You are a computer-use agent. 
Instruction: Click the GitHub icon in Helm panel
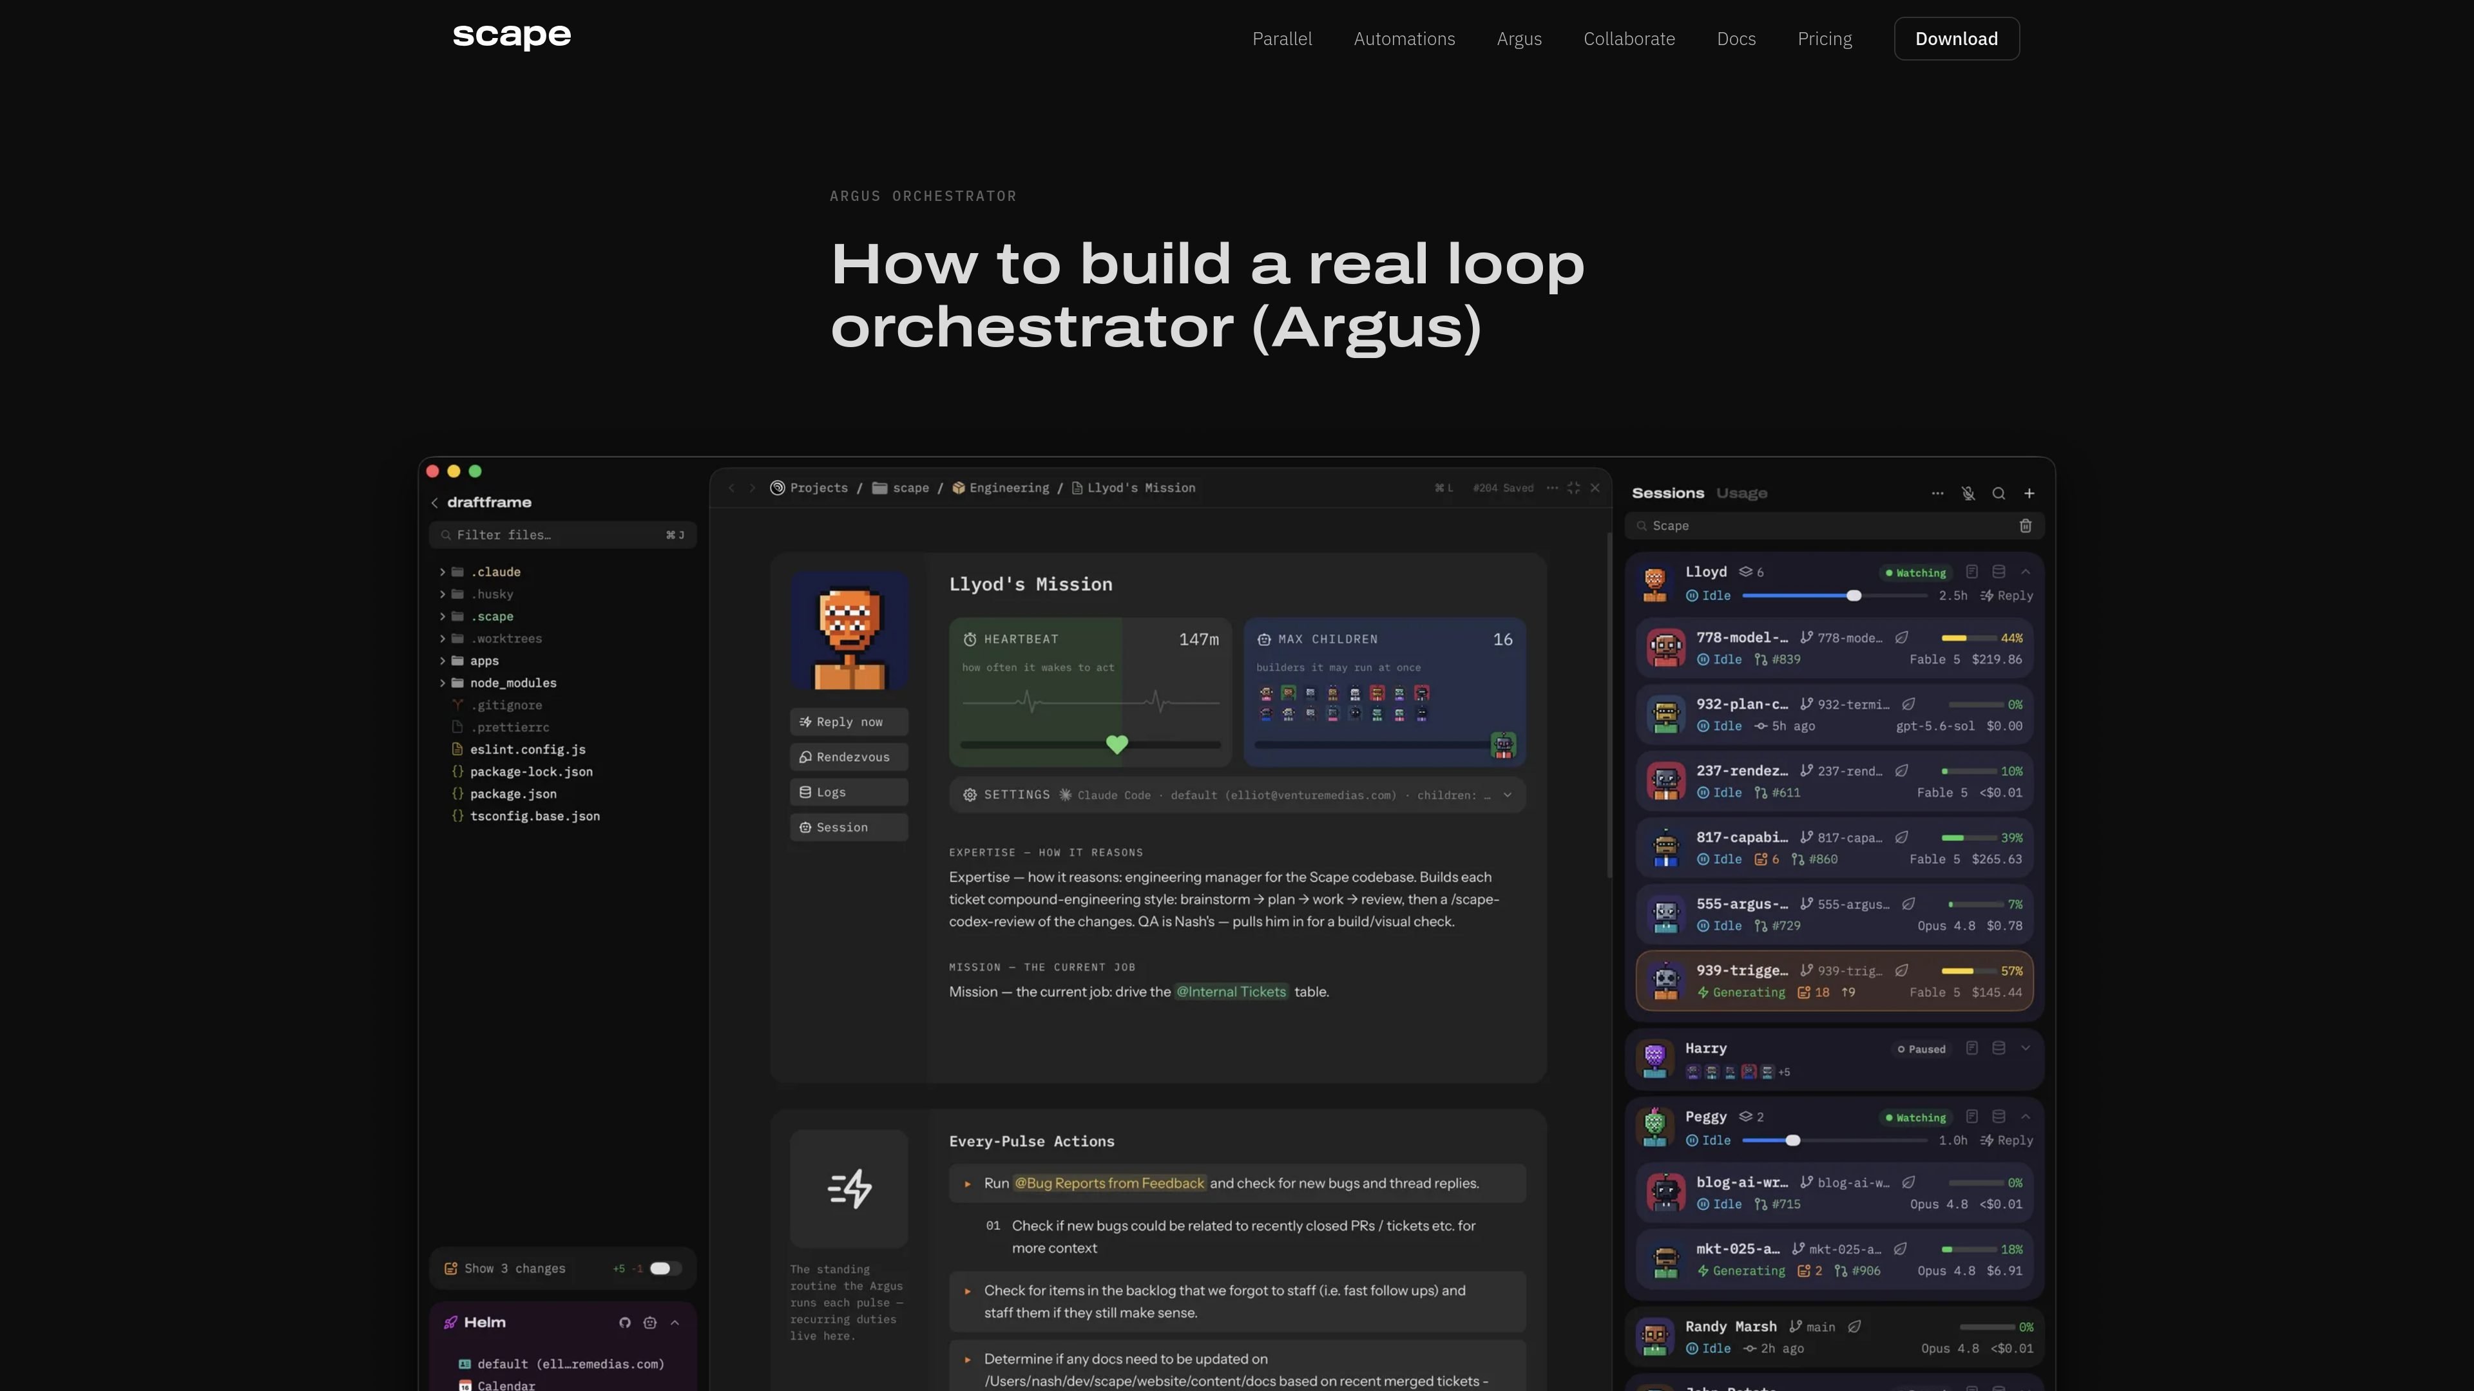625,1323
